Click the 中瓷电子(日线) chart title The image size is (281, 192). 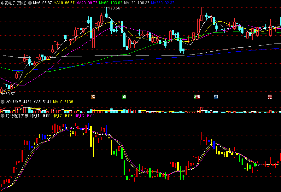pos(14,3)
